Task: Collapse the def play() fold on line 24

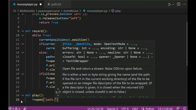Action: (x=23, y=95)
